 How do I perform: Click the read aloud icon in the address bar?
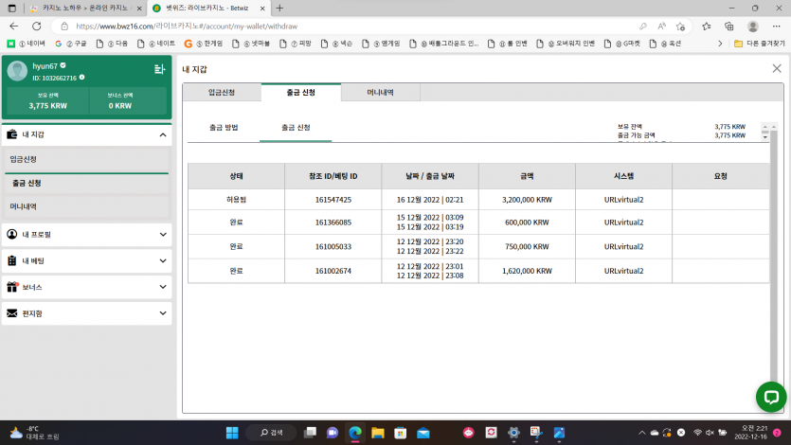[661, 27]
